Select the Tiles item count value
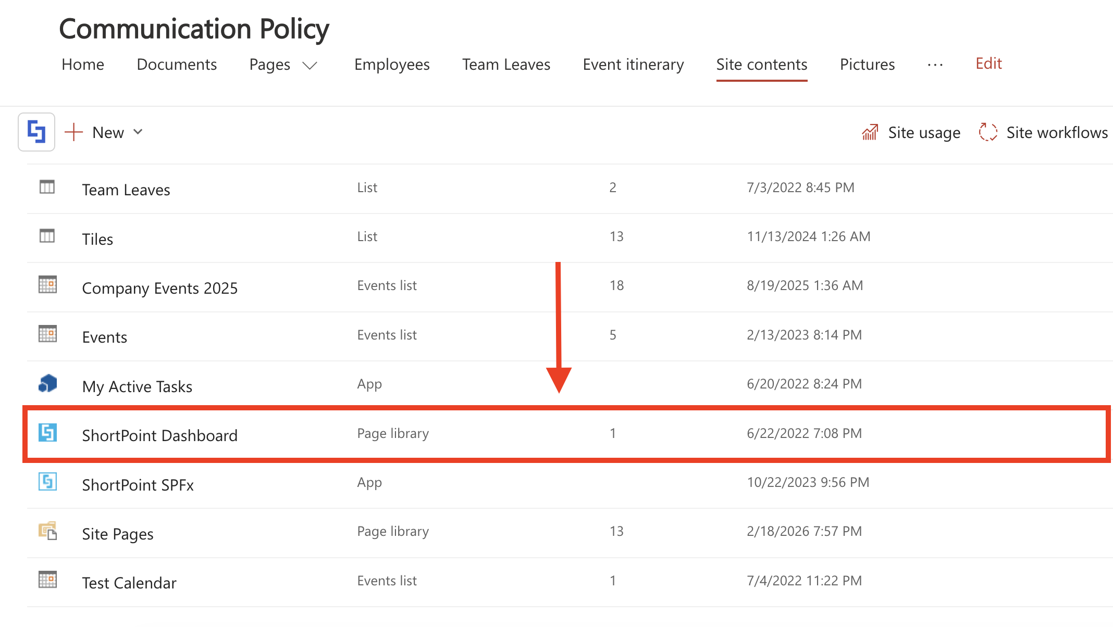 point(616,236)
